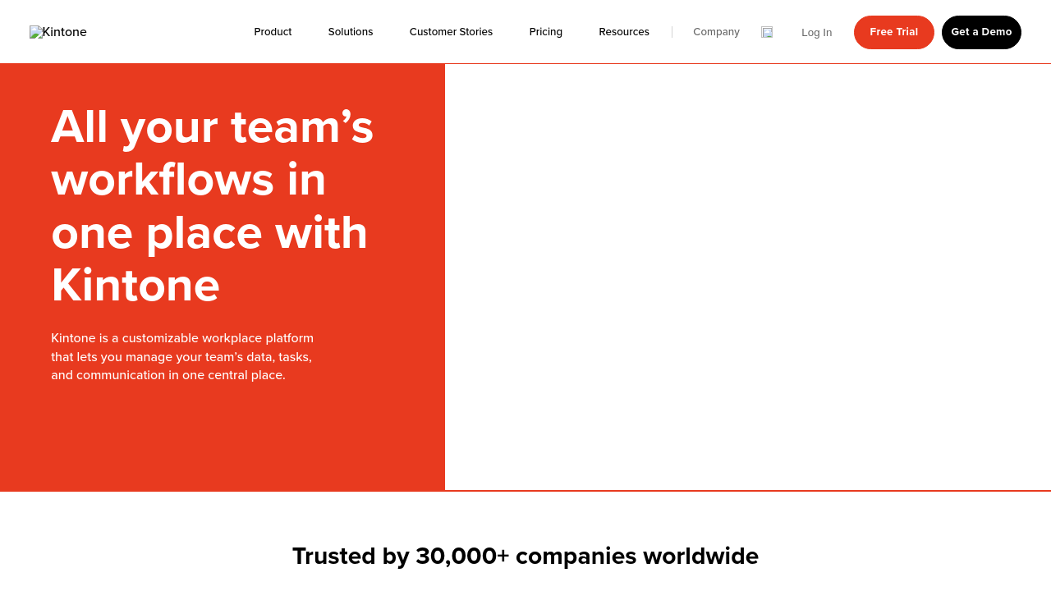The height and width of the screenshot is (591, 1051).
Task: Click the hero headline about team's workflows
Action: pyautogui.click(x=212, y=181)
